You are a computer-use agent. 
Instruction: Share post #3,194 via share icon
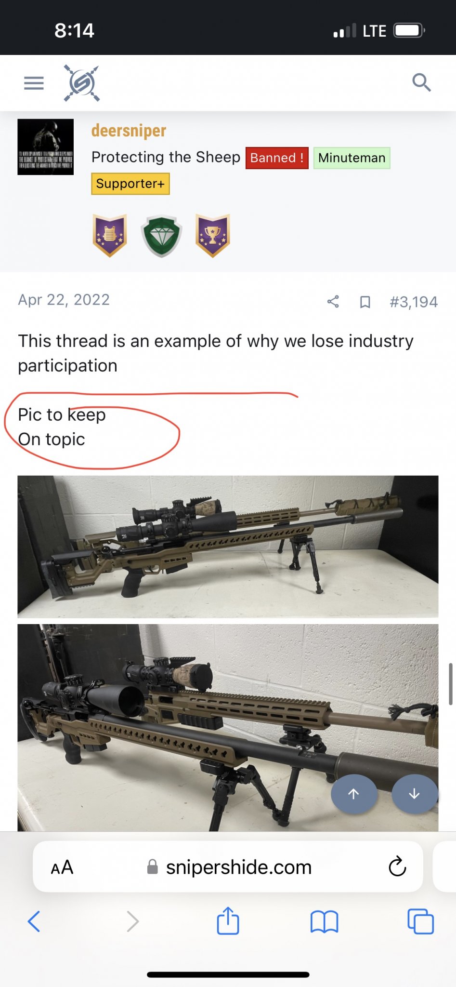(x=333, y=302)
